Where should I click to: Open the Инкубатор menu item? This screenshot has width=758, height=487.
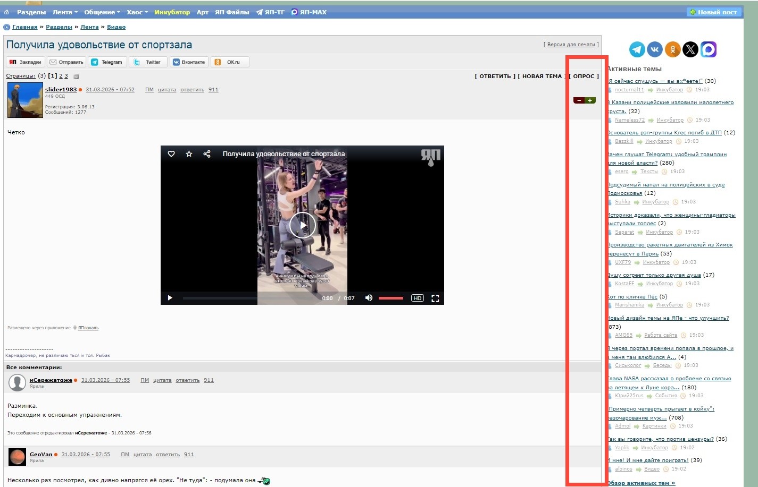[x=172, y=12]
